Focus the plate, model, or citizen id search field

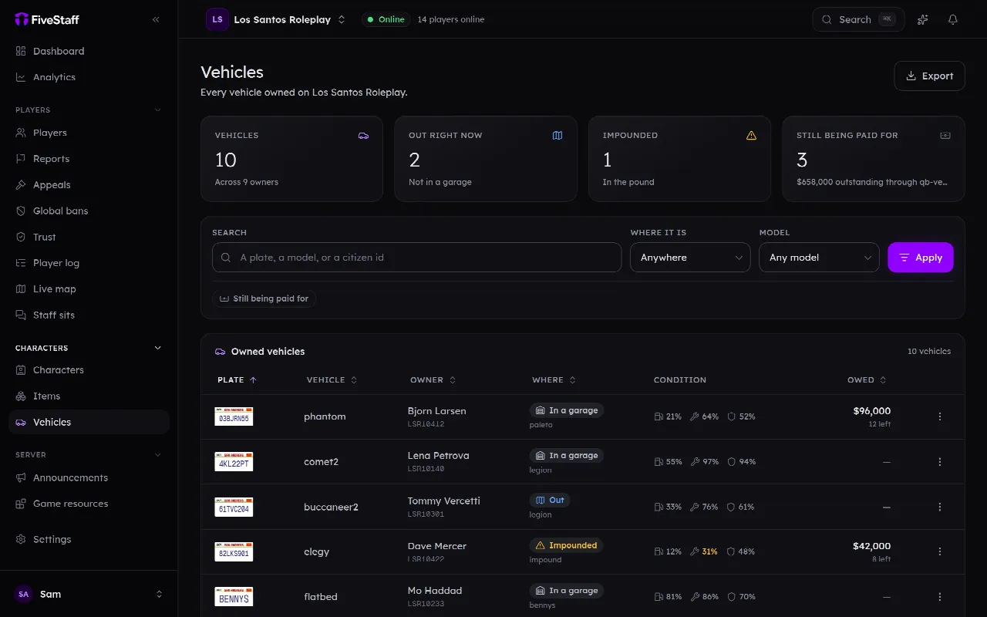(x=416, y=258)
